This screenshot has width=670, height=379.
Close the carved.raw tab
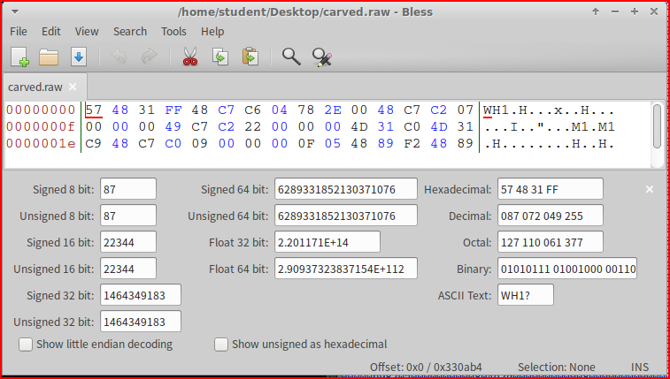pyautogui.click(x=73, y=87)
